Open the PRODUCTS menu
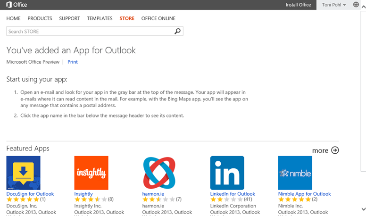Viewport: 366px width, 216px height. [x=40, y=18]
